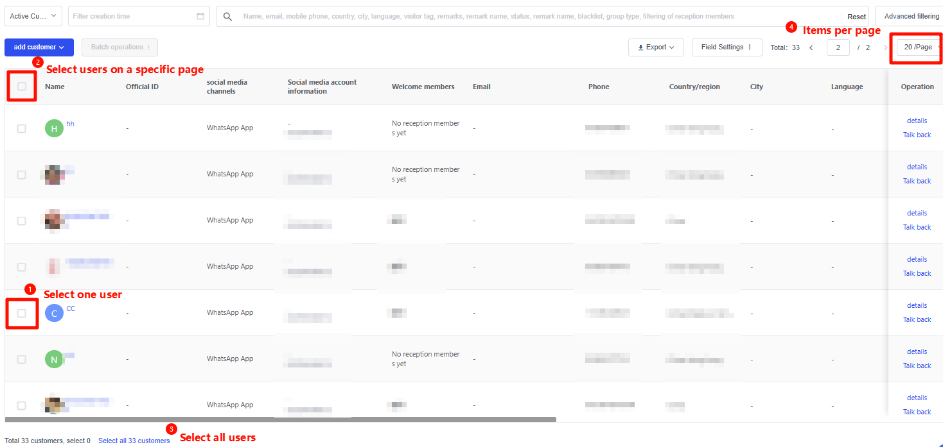Screen dimensions: 943x447
Task: Go to previous page with left arrow
Action: pyautogui.click(x=811, y=47)
